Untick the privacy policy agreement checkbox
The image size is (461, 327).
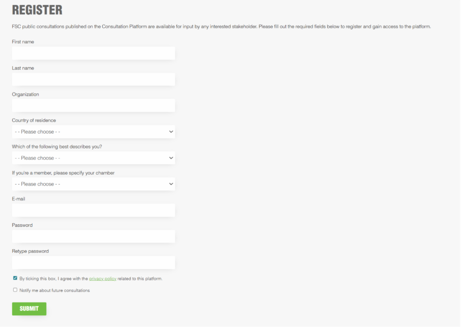[15, 278]
